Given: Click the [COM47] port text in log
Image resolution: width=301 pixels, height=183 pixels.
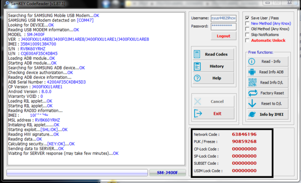Looking at the screenshot, I should (x=85, y=20).
